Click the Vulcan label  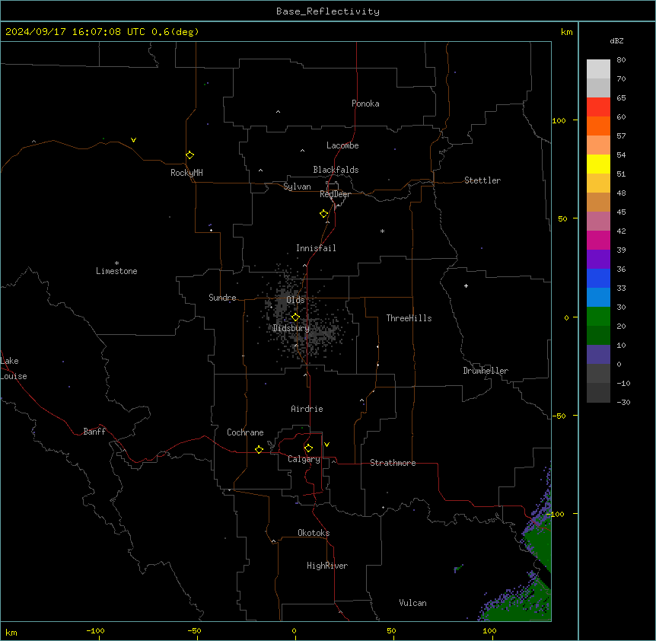coord(413,603)
